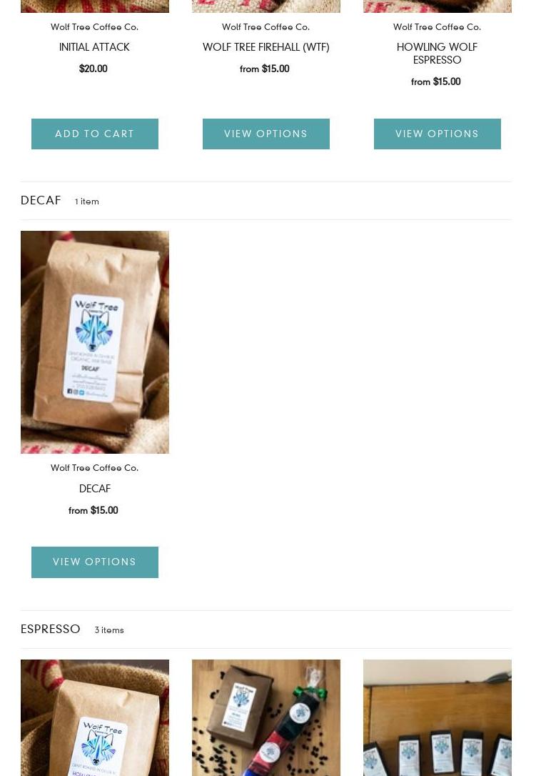Open the DECAF product title link
This screenshot has width=546, height=776.
95,489
